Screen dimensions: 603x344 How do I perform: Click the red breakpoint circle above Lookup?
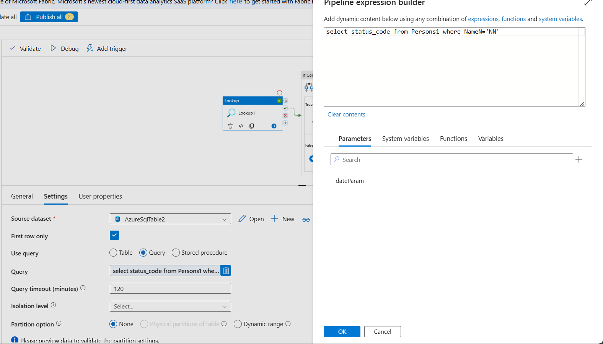280,93
